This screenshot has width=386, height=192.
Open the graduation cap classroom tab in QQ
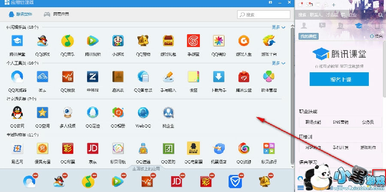click(x=359, y=26)
